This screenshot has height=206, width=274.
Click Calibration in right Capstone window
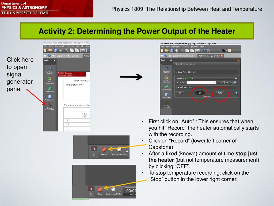tap(166, 88)
